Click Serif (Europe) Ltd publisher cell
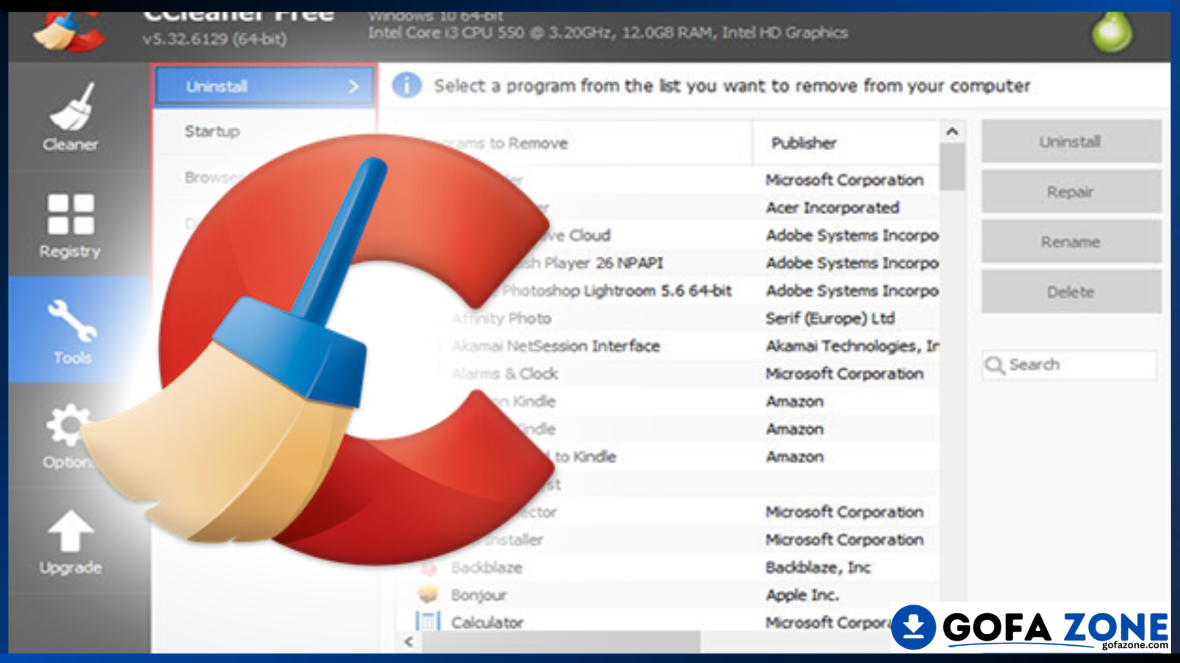Screen dimensions: 1180x663 [830, 318]
